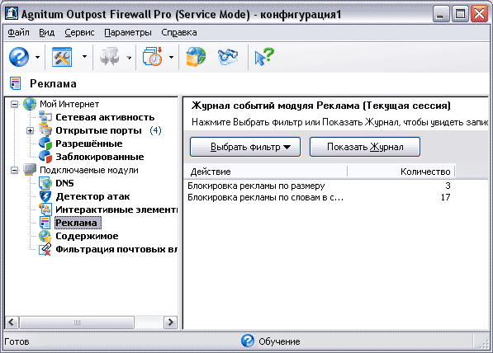Open the Выбрать фильтр dropdown
Image resolution: width=493 pixels, height=353 pixels.
coord(245,147)
